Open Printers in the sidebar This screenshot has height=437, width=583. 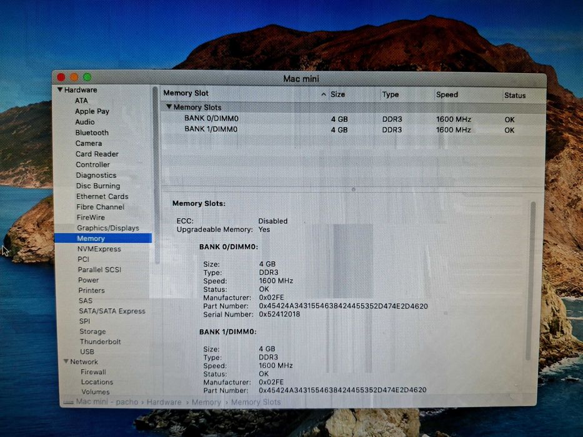(91, 290)
